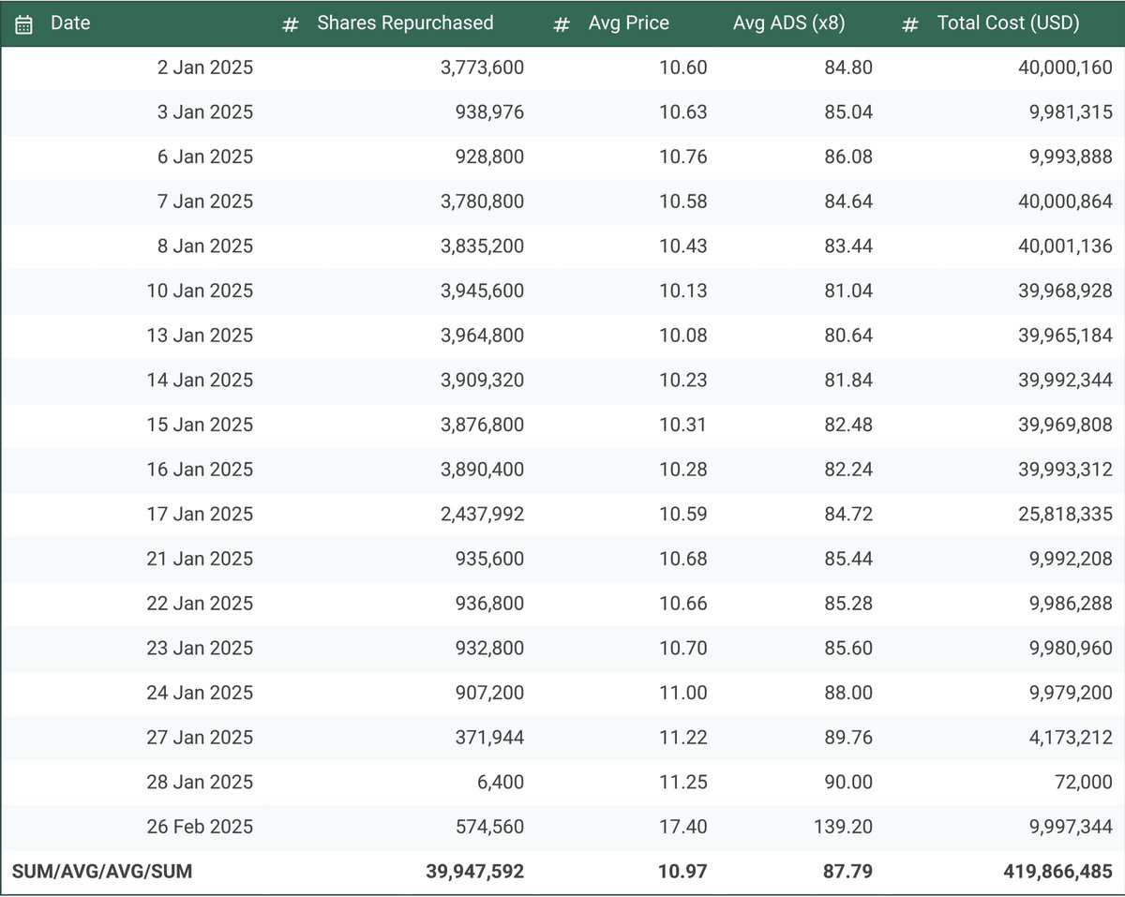Sort by the Date column header
This screenshot has height=897, width=1125.
(x=70, y=23)
